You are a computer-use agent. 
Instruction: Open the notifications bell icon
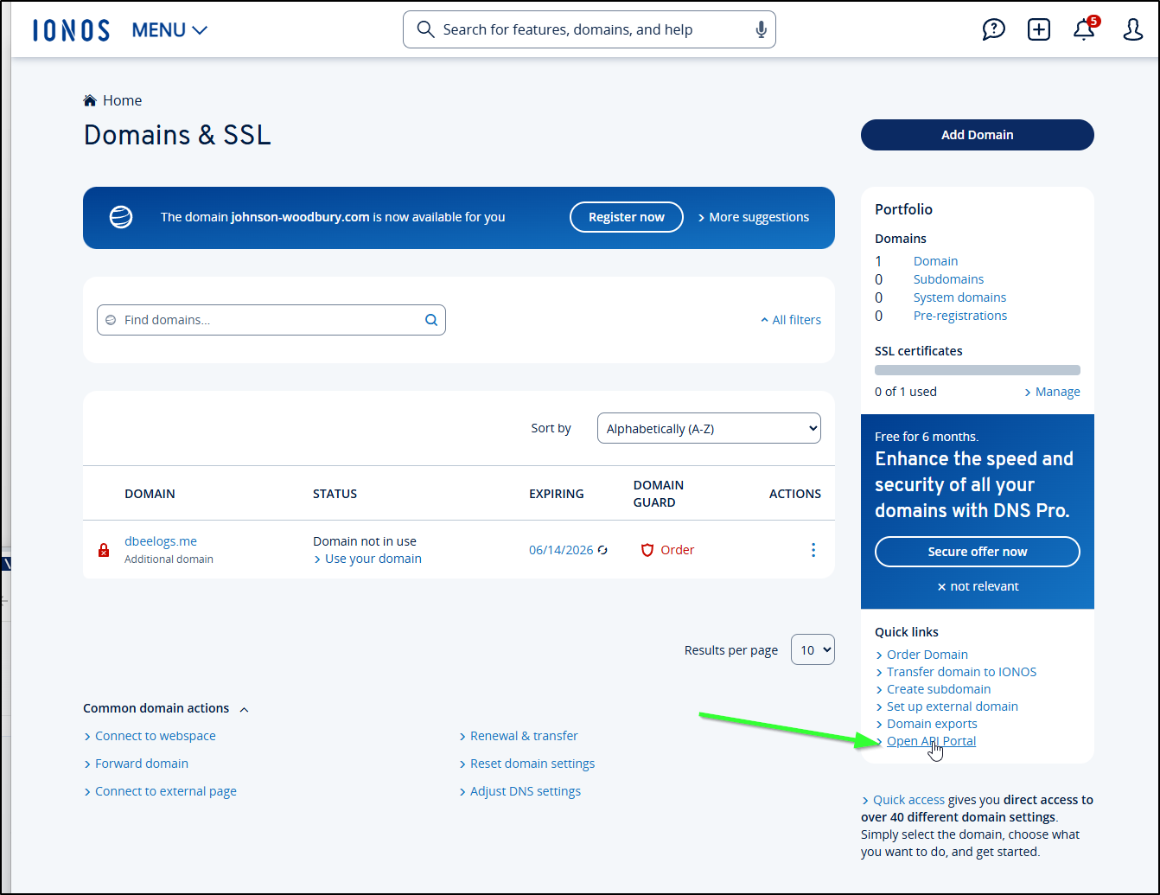(x=1083, y=30)
